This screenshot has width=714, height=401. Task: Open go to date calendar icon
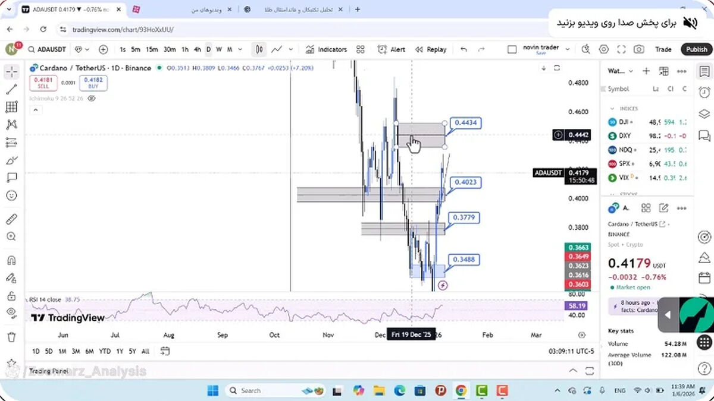coord(166,351)
